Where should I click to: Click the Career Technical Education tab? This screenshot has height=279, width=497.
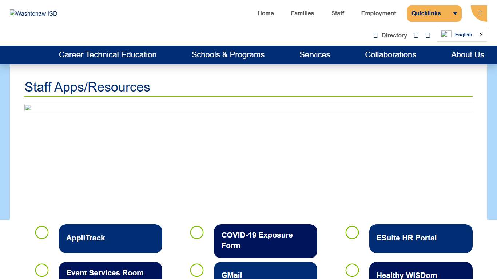pos(108,55)
